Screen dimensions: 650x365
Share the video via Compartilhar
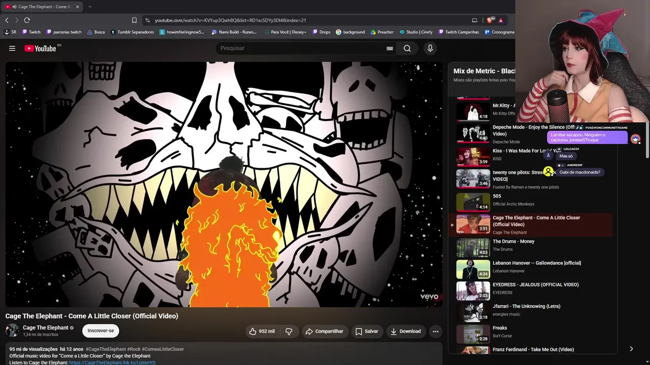point(324,332)
